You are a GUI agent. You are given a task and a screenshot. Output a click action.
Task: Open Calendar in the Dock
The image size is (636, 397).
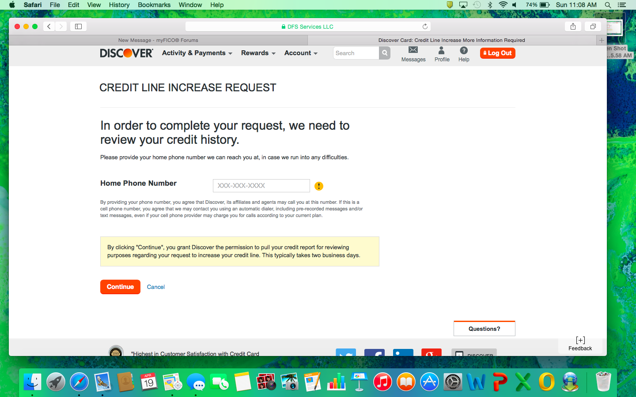click(x=149, y=382)
